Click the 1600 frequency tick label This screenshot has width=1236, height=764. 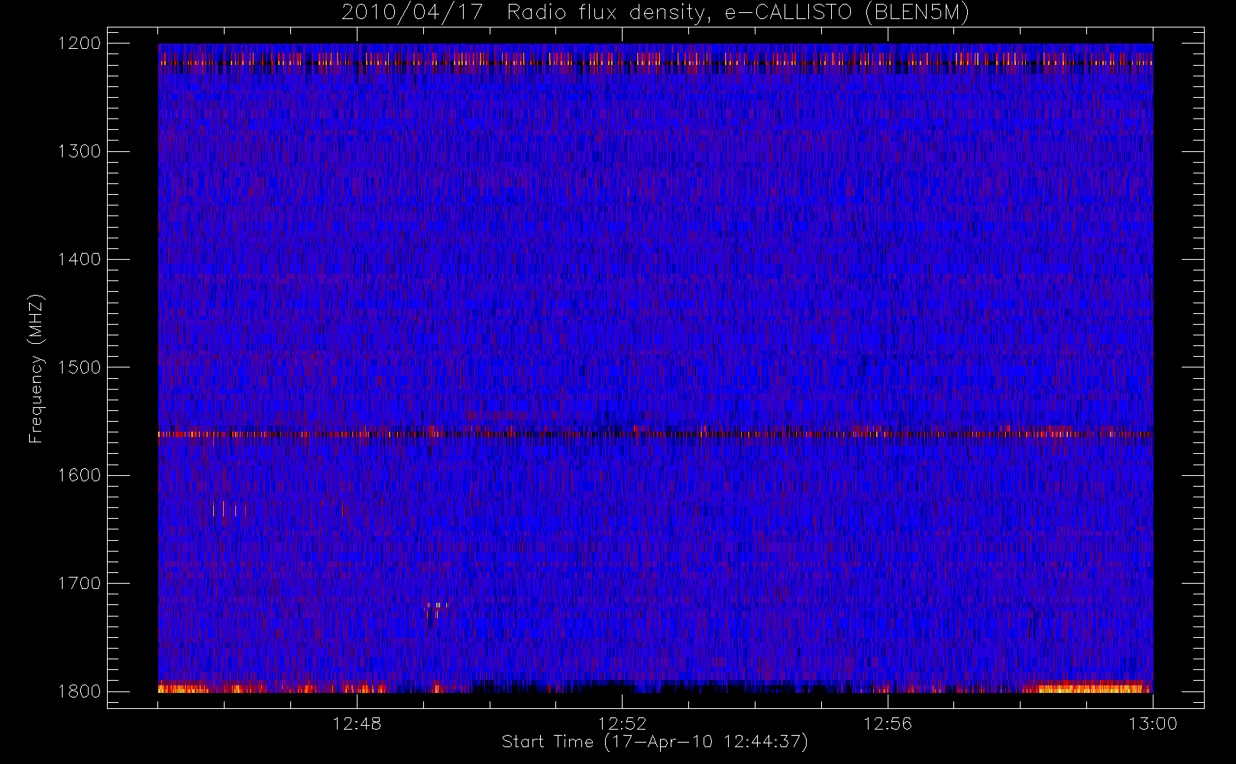pos(79,475)
